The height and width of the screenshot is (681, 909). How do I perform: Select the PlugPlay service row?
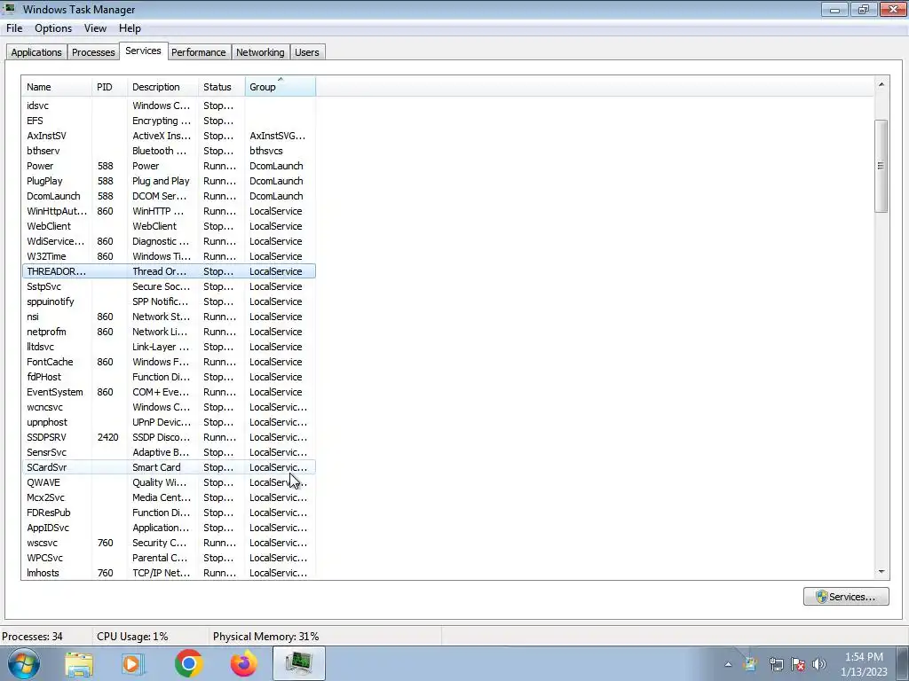coord(169,181)
